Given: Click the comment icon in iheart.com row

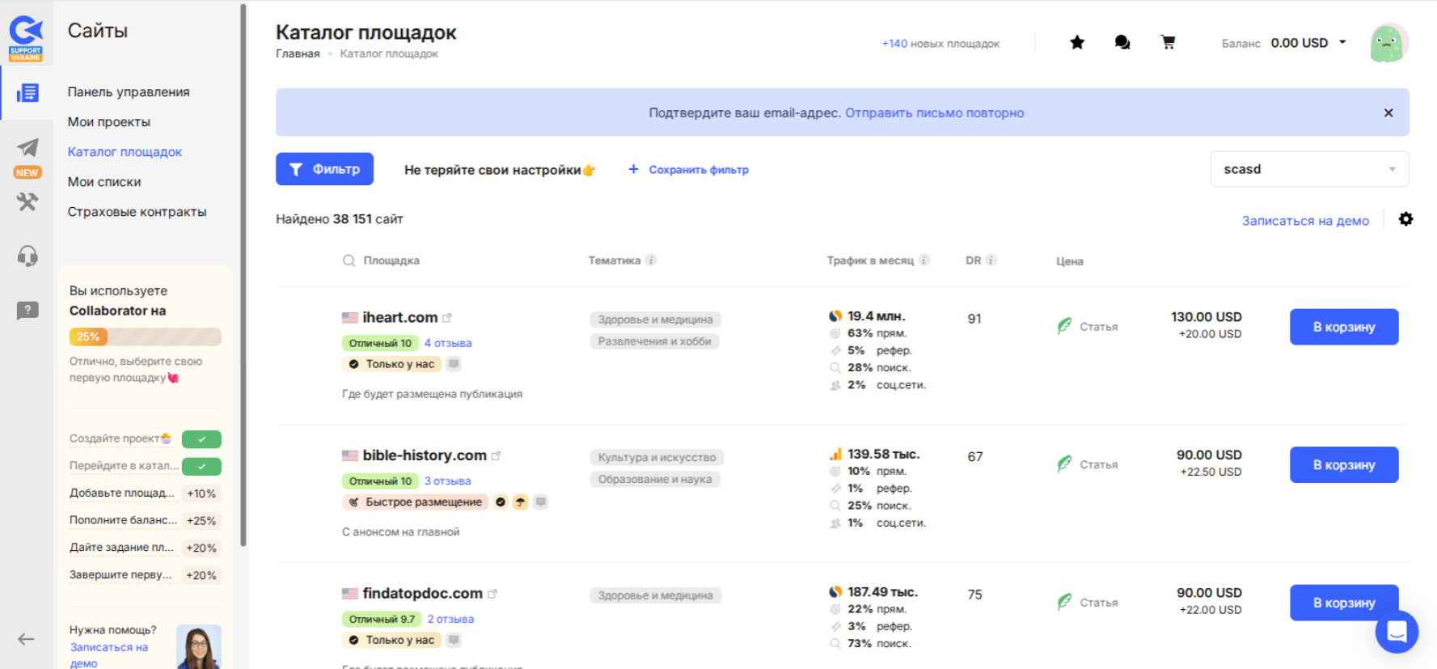Looking at the screenshot, I should coord(454,364).
